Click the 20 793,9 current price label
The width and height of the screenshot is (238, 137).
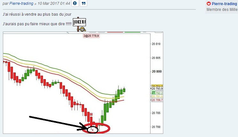[x=157, y=88]
